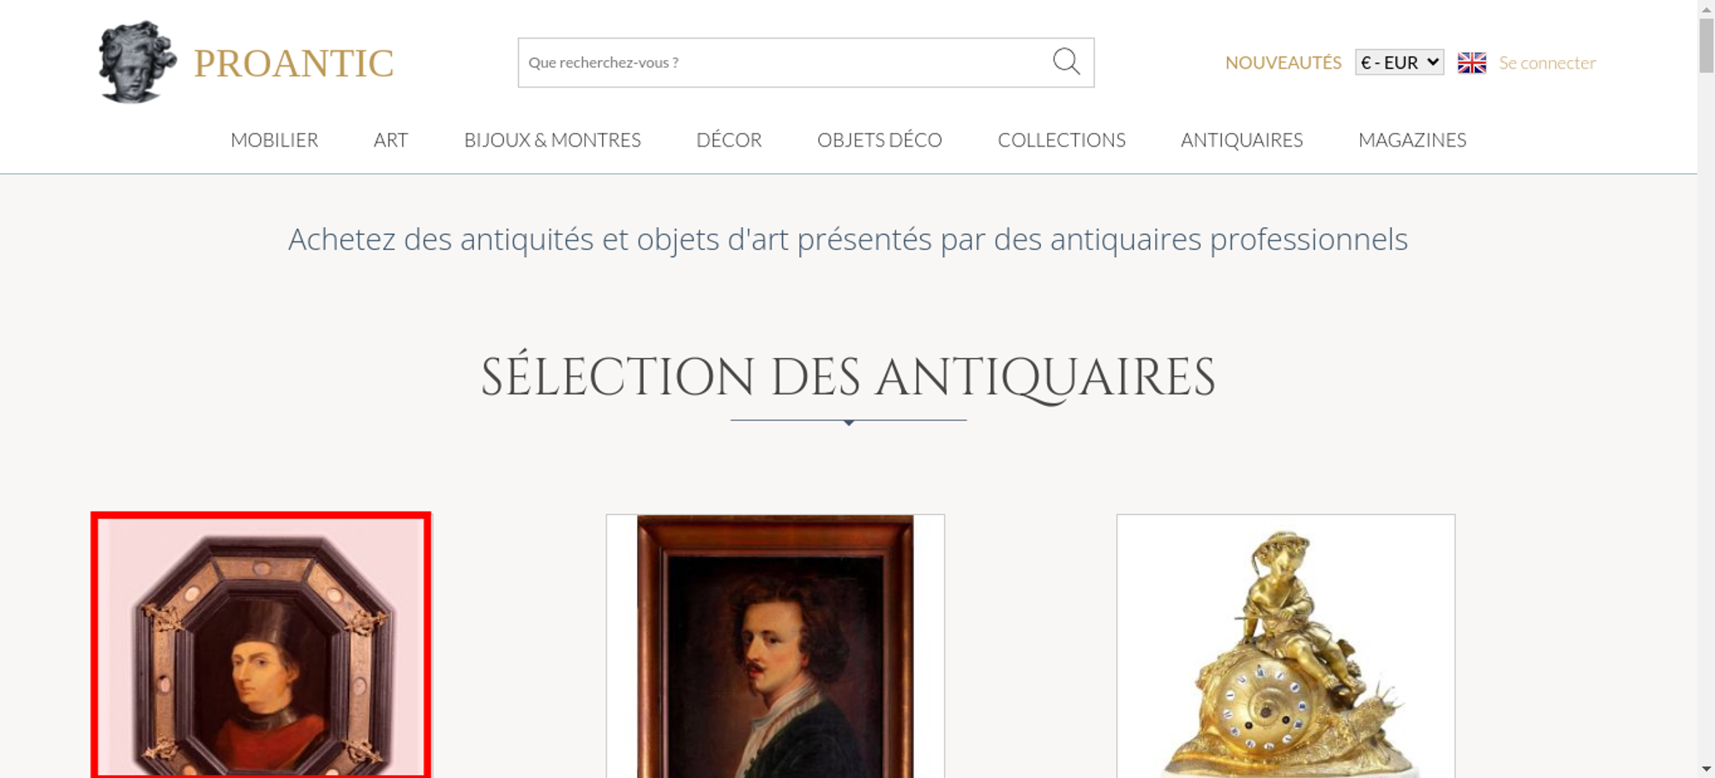The width and height of the screenshot is (1715, 778).
Task: Open the octagonal framed portrait thumbnail
Action: 262,645
